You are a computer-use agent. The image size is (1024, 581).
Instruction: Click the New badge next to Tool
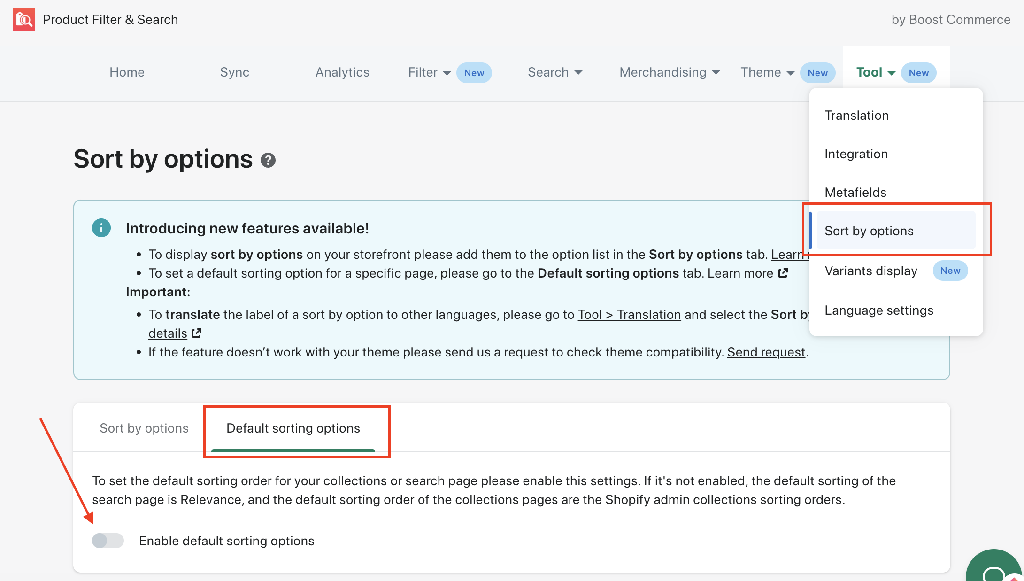coord(919,73)
